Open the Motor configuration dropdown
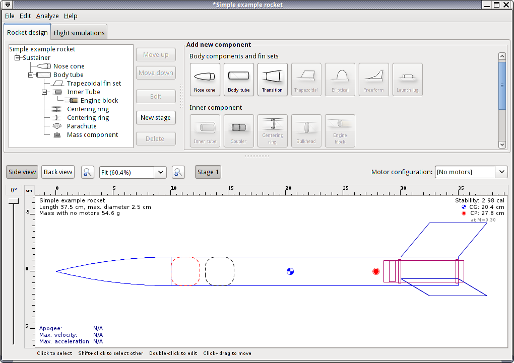514x363 pixels. point(501,172)
